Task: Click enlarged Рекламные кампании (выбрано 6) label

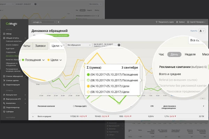Action: pos(183,67)
